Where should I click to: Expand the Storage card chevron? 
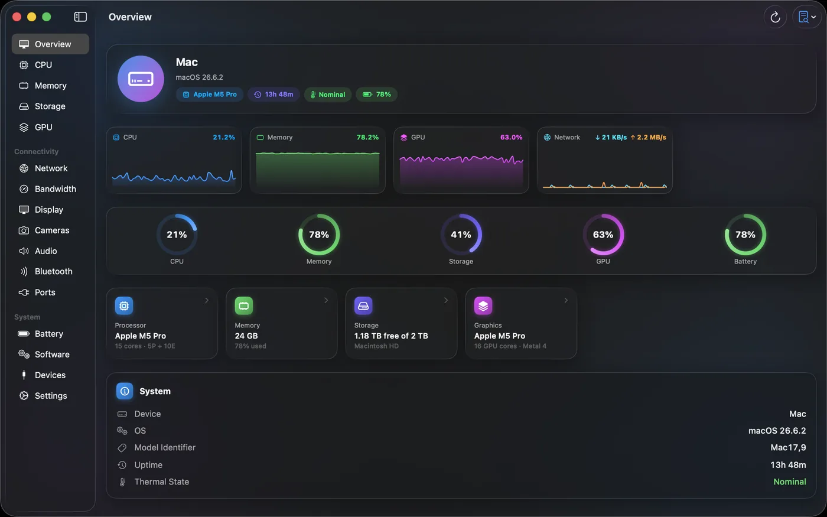pos(446,300)
